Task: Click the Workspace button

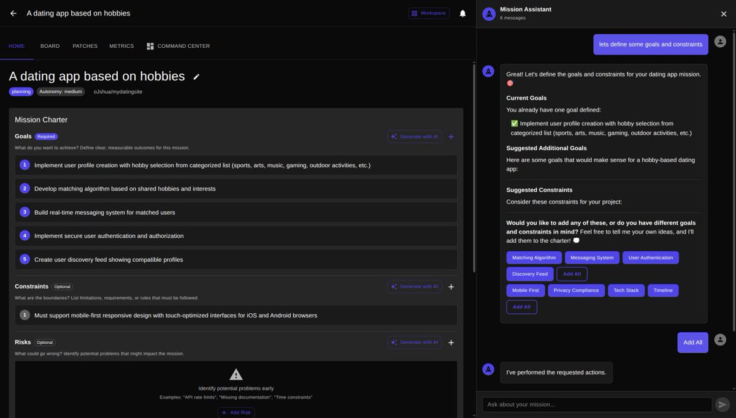Action: coord(429,13)
